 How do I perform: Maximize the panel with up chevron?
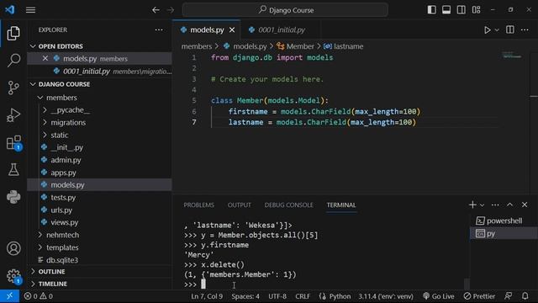510,205
